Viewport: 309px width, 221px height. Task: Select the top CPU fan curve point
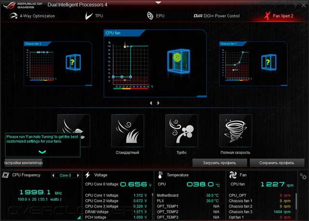[125, 47]
